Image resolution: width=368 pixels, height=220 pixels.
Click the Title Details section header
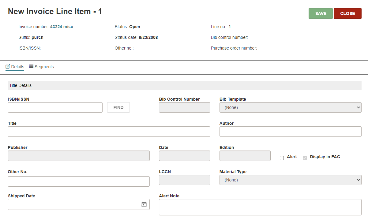(185, 85)
